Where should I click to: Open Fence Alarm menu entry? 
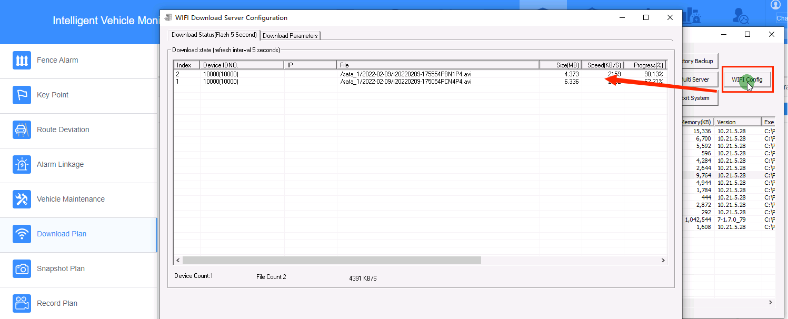[57, 60]
